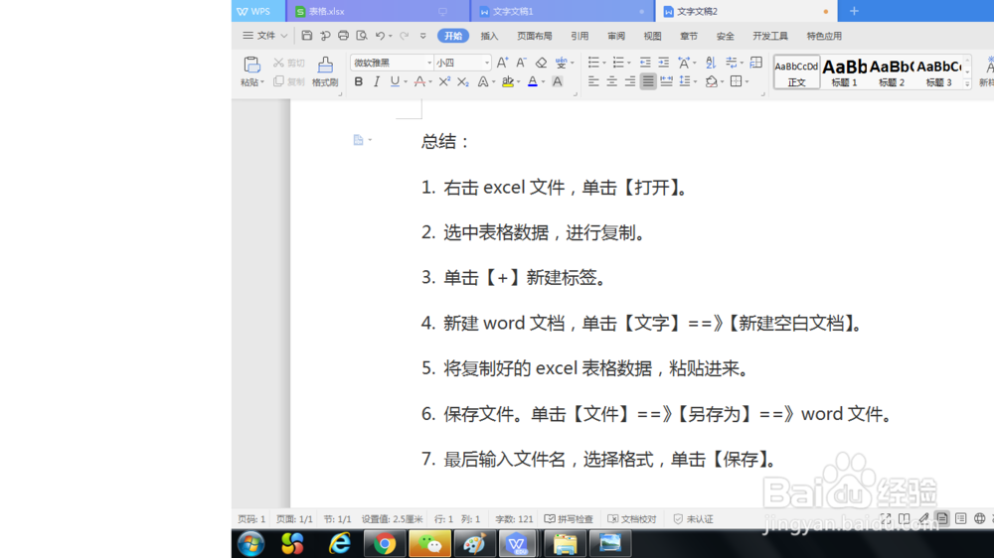
Task: Toggle outline view in status bar
Action: 961,518
